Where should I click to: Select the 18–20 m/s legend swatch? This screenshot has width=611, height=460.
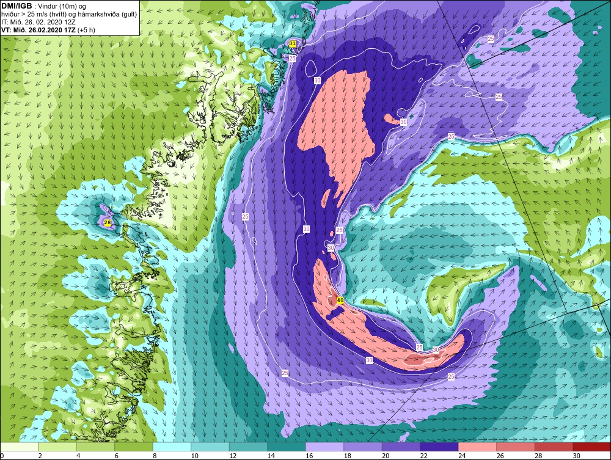tap(363, 447)
